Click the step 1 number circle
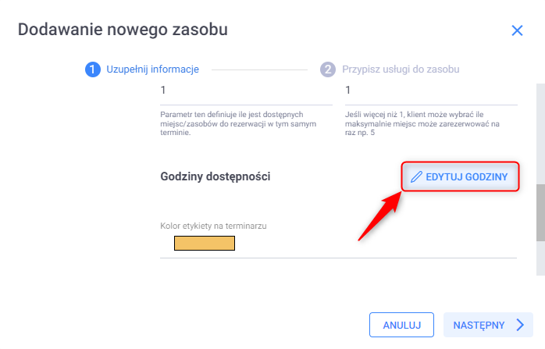This screenshot has width=545, height=349. coord(92,69)
